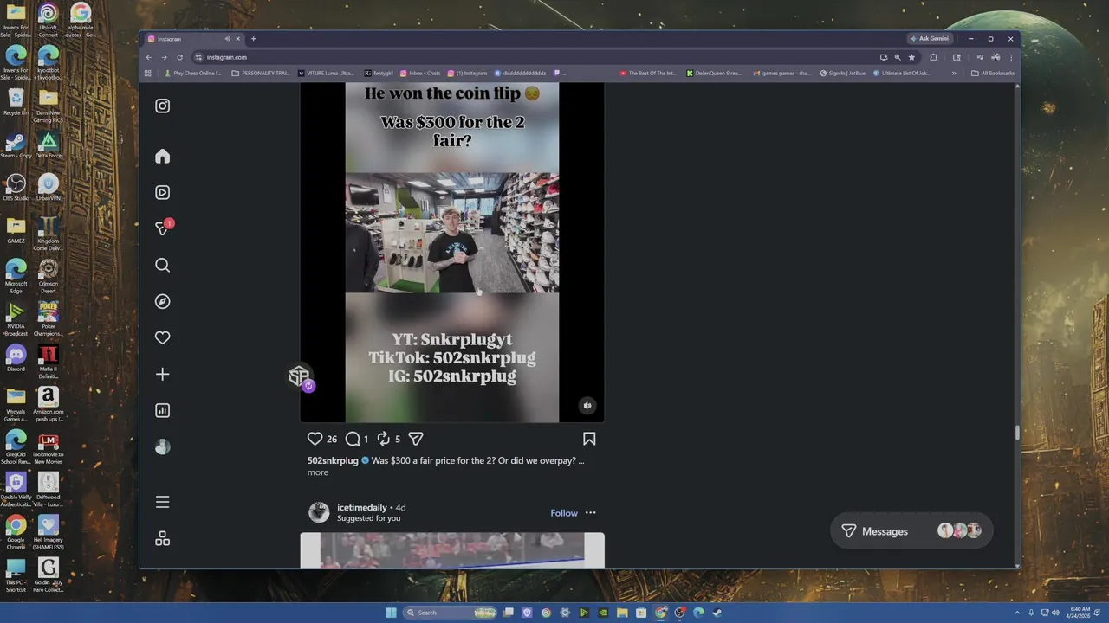
Task: Follow icetimedaily
Action: [564, 513]
